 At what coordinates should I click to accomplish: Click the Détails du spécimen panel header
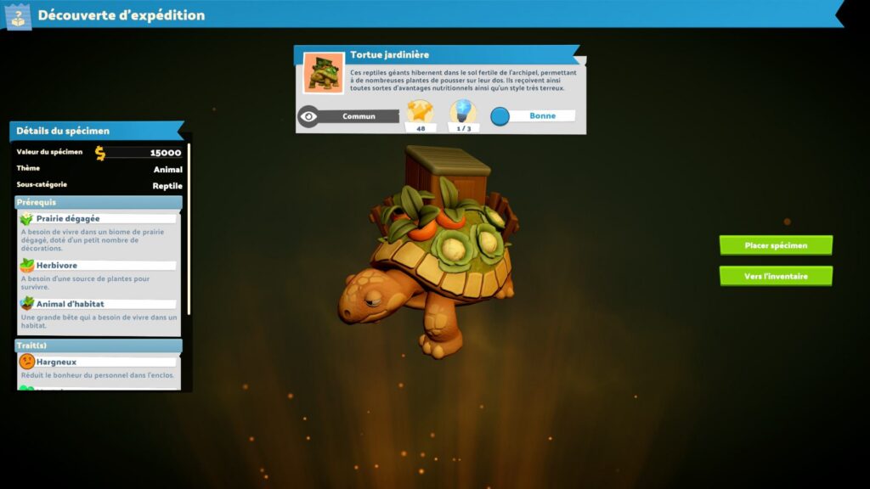[x=95, y=131]
